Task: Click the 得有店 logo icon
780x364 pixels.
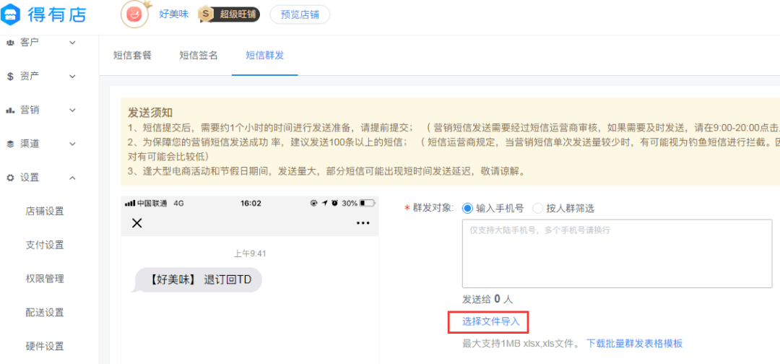Action: point(10,14)
